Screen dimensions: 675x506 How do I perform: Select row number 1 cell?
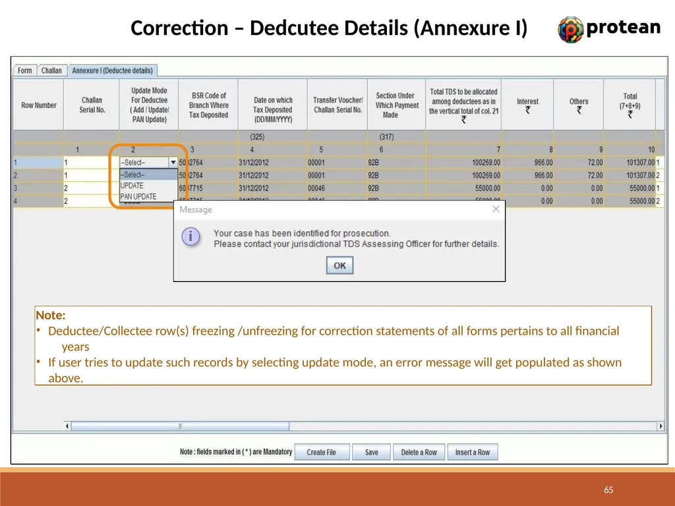click(x=38, y=162)
